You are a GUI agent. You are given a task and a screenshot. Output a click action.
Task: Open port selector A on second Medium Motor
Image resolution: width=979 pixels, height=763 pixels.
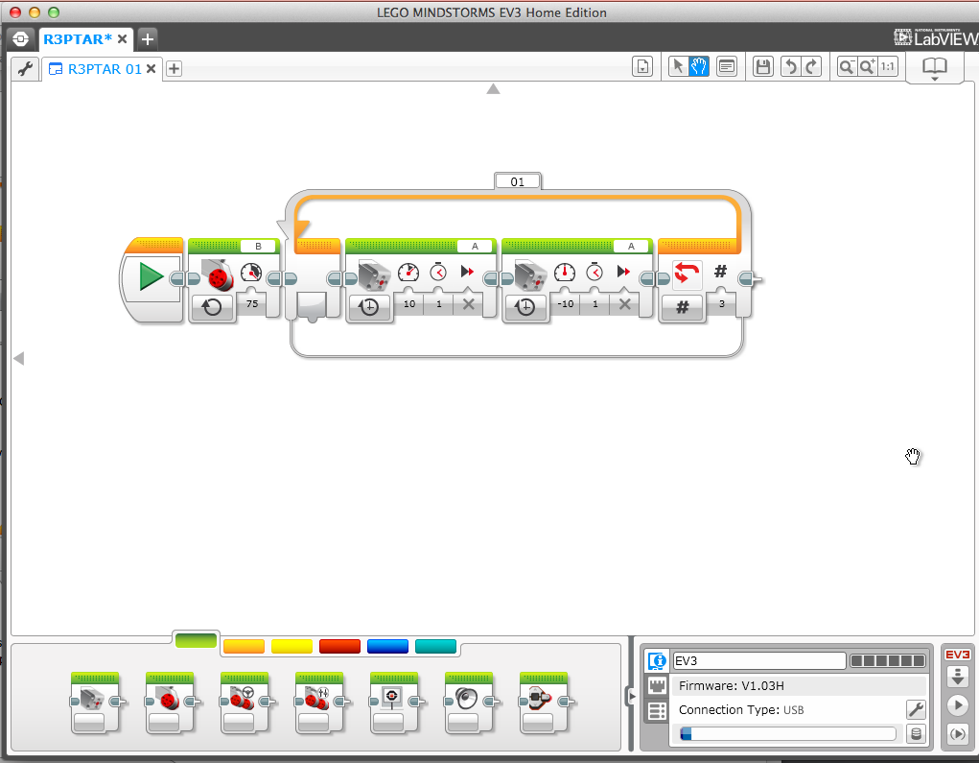(x=631, y=247)
